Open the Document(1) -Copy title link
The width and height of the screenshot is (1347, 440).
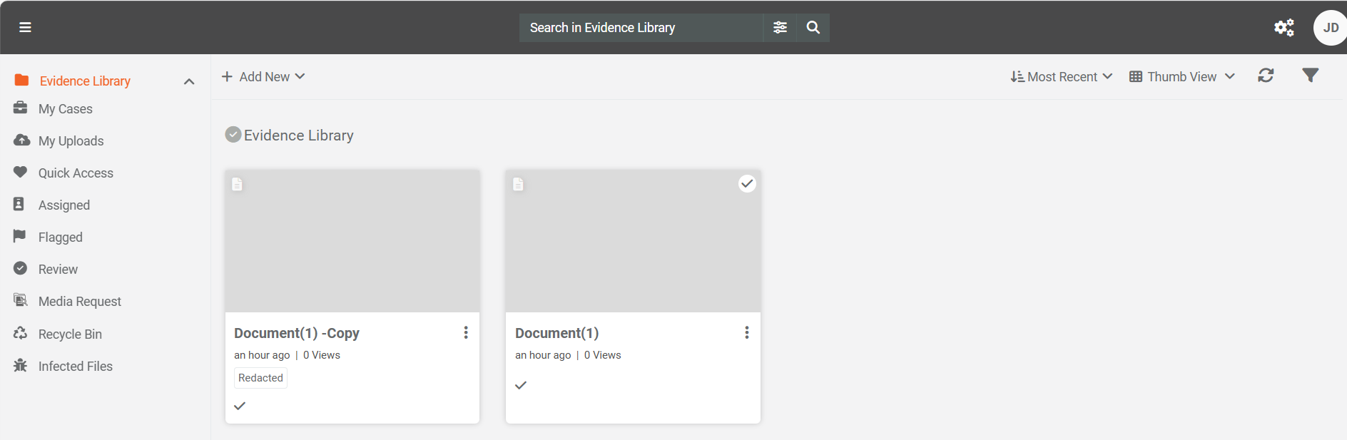click(296, 333)
